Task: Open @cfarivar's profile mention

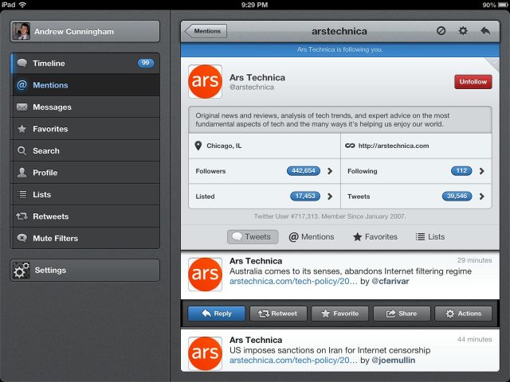Action: [x=390, y=281]
